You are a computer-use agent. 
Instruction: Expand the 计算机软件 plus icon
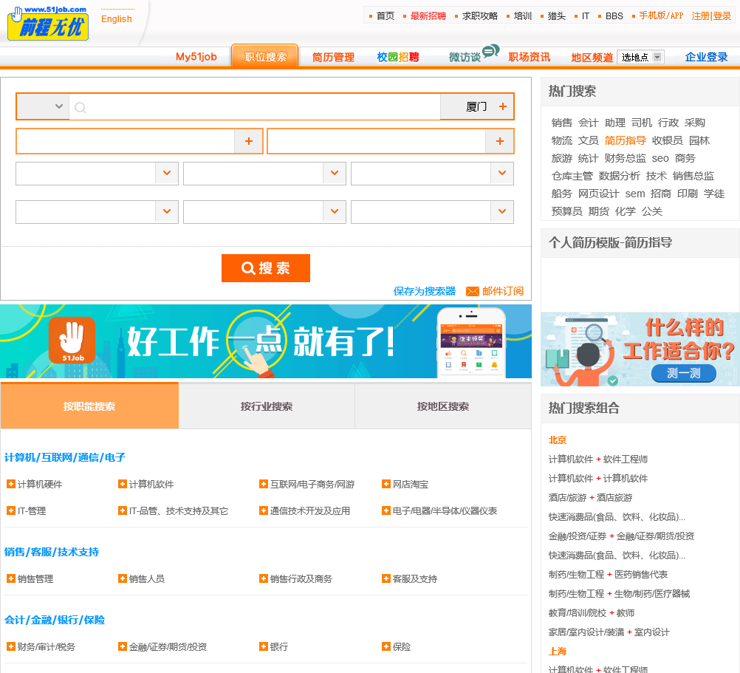point(123,484)
